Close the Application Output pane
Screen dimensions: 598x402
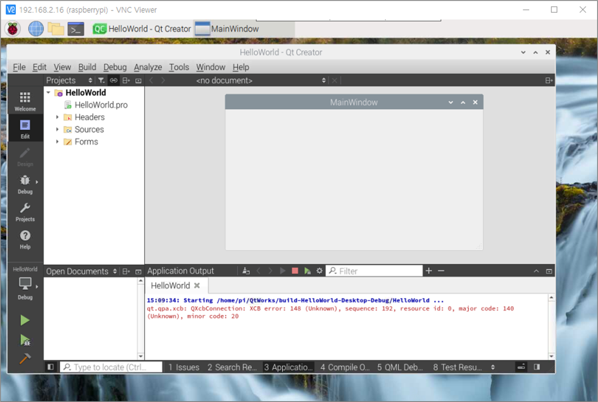549,271
